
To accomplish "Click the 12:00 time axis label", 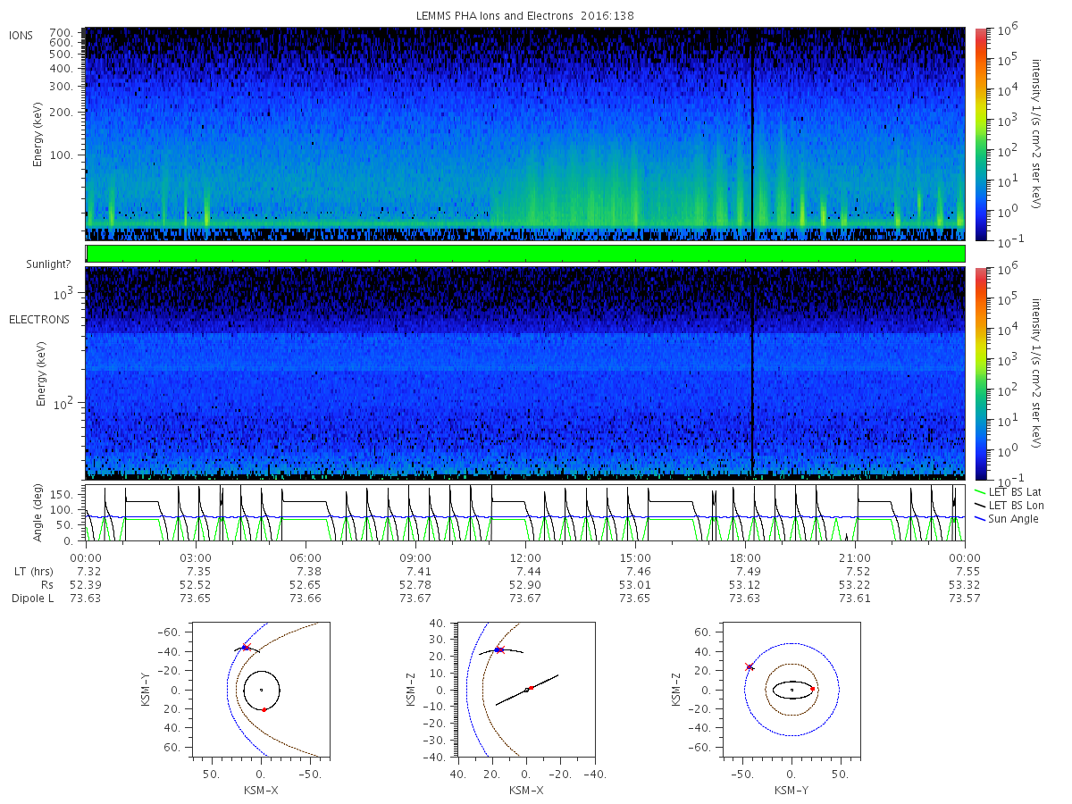I will [x=525, y=557].
